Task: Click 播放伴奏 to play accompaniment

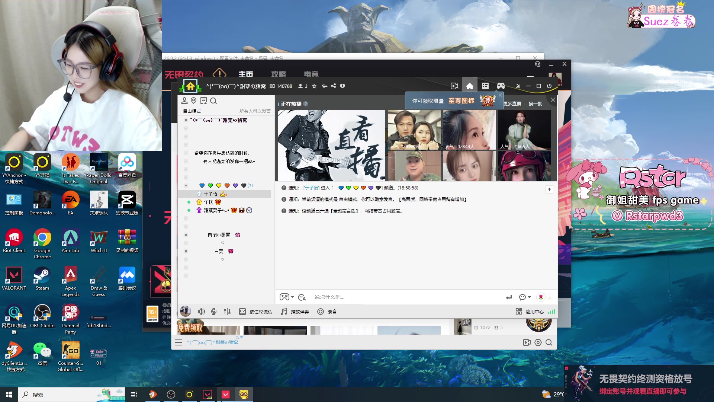Action: 295,312
